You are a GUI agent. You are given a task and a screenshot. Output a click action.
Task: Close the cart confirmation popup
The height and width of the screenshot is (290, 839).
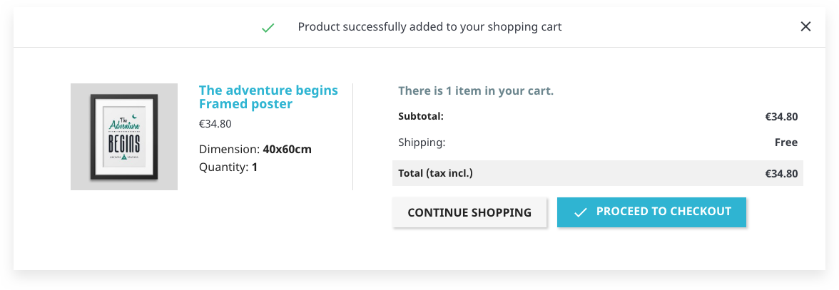[805, 26]
